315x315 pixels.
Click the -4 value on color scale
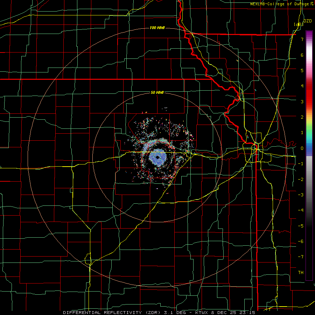301,210
